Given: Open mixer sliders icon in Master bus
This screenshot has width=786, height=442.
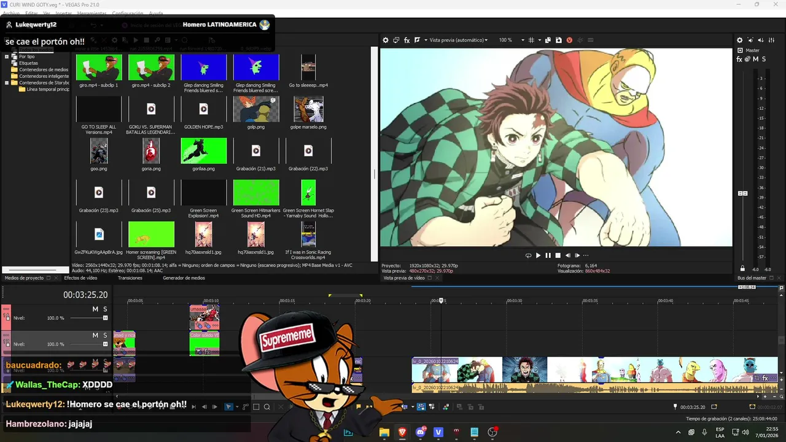Looking at the screenshot, I should coord(771,40).
